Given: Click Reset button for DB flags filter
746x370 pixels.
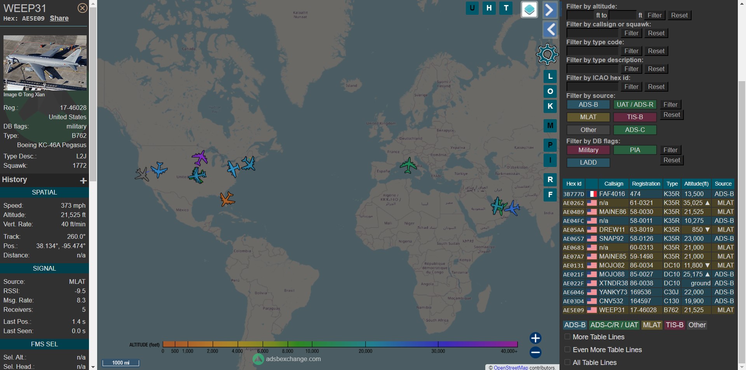Looking at the screenshot, I should pyautogui.click(x=672, y=160).
